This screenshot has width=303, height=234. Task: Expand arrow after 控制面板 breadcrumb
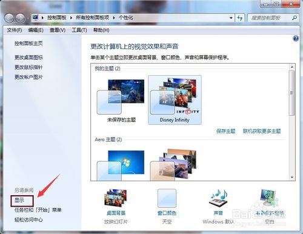pos(71,18)
